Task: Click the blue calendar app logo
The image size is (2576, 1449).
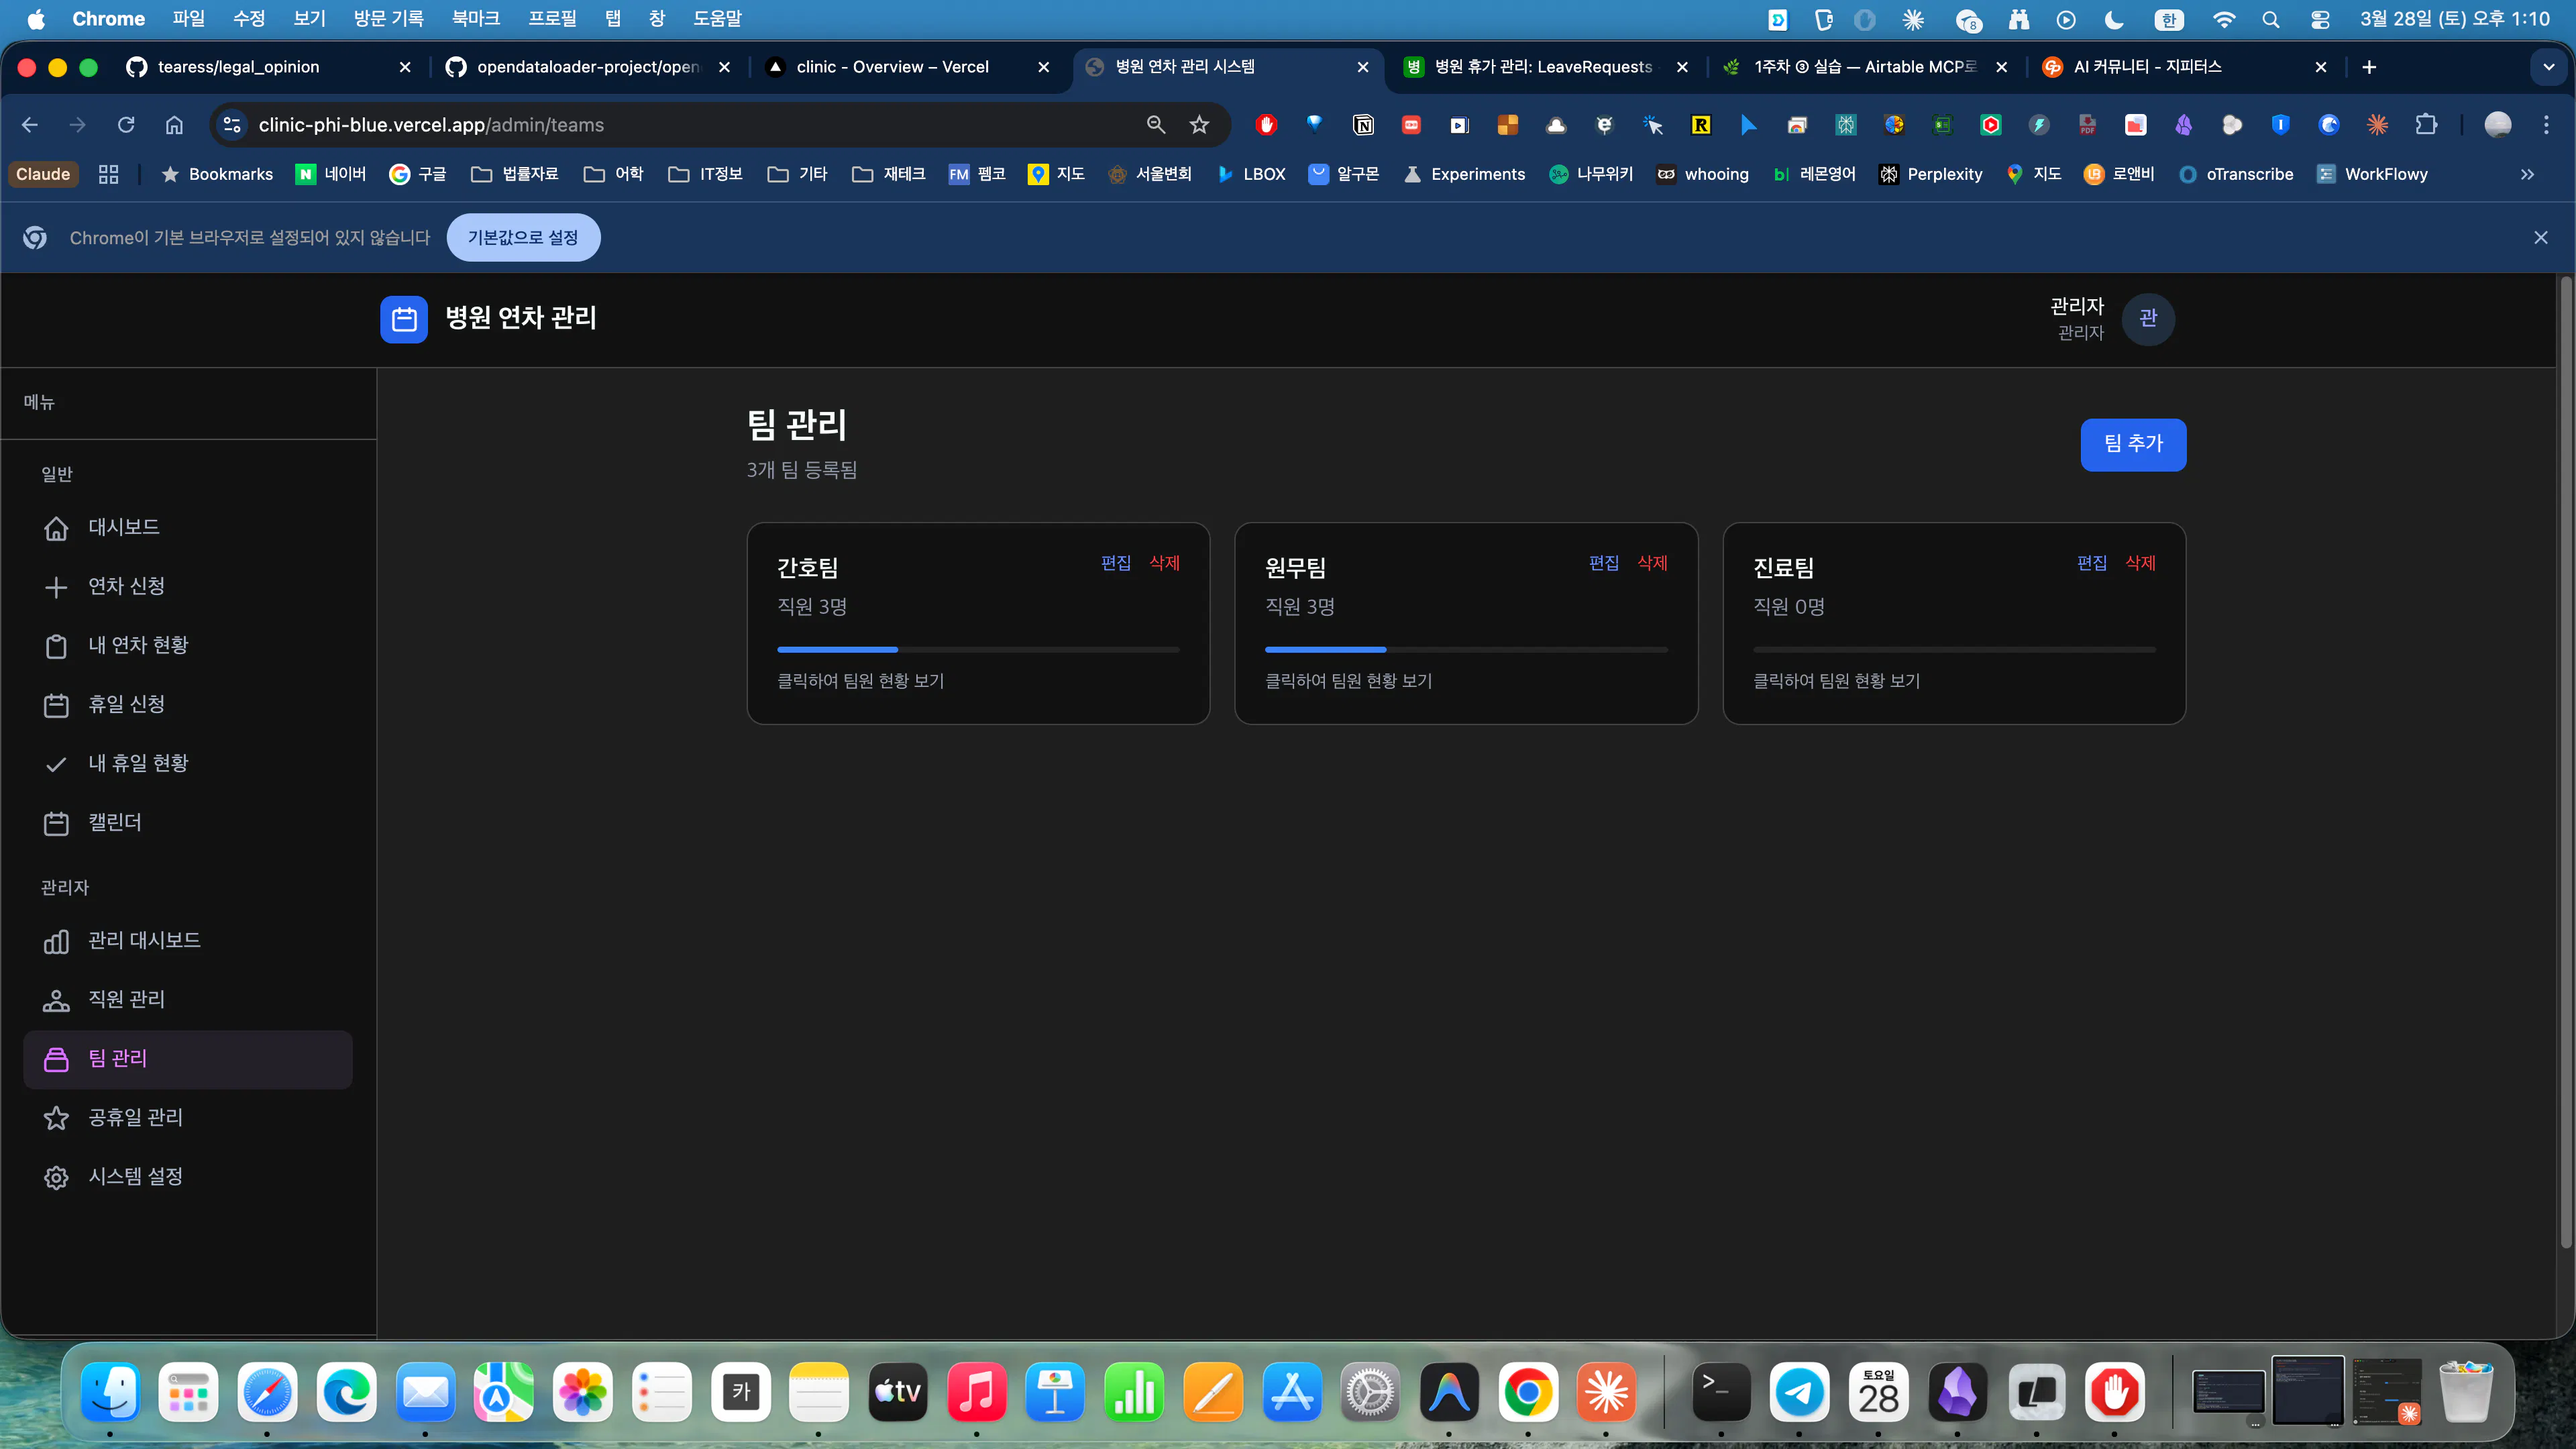Action: (x=404, y=319)
